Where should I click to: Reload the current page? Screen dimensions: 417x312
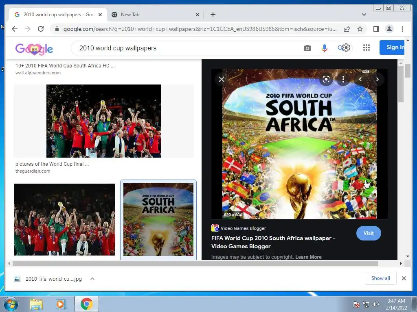click(41, 29)
